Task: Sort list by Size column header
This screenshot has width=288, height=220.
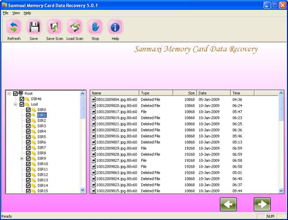Action: pyautogui.click(x=185, y=93)
